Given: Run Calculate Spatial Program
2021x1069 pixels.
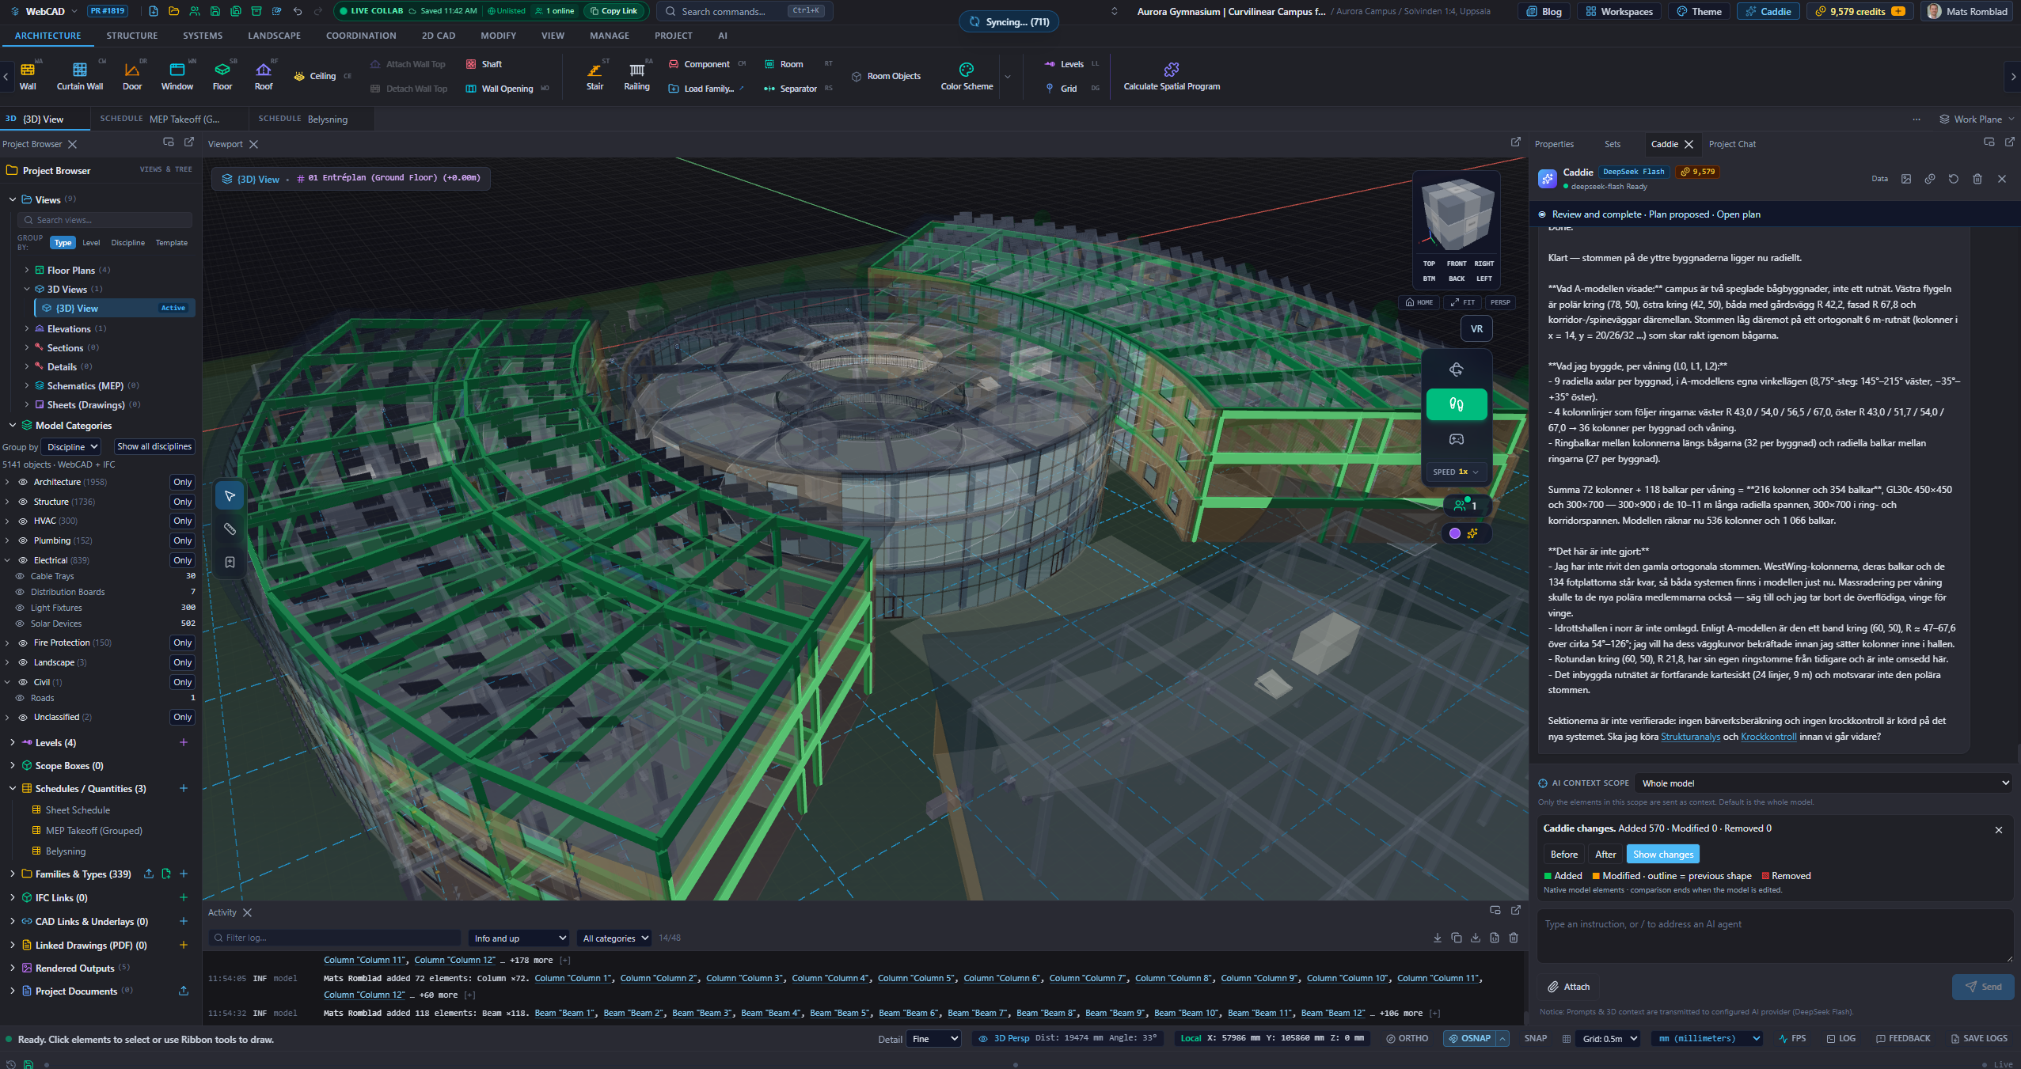Looking at the screenshot, I should (x=1172, y=76).
